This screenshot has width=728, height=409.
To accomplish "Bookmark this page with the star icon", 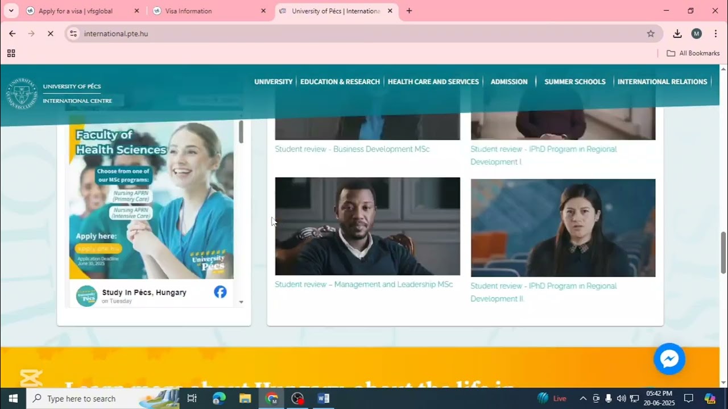I will tap(651, 34).
